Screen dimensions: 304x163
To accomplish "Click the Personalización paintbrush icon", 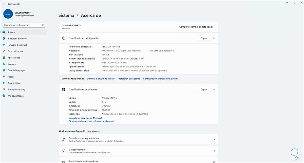I will [4, 51].
